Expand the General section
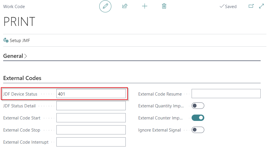 [x=15, y=56]
